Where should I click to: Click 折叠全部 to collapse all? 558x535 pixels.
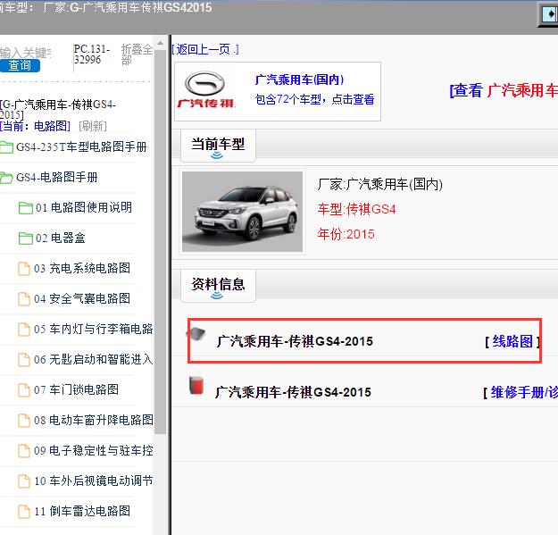[137, 54]
